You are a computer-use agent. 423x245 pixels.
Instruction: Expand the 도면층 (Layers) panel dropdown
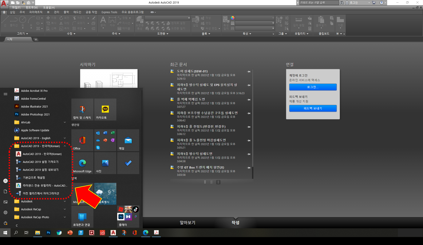(163, 34)
